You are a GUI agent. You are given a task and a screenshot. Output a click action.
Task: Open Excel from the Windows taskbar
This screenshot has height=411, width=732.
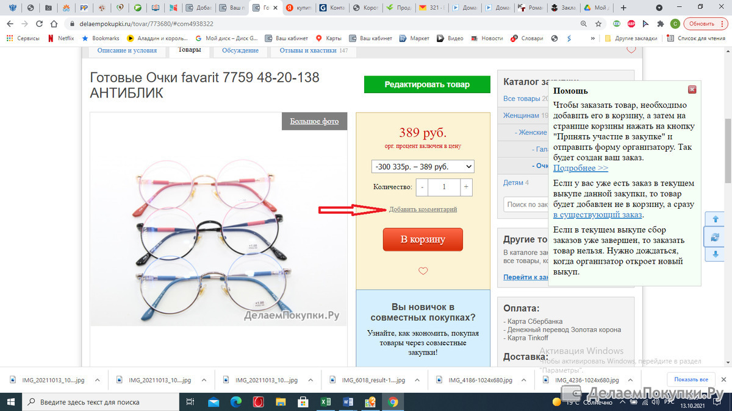(x=325, y=402)
